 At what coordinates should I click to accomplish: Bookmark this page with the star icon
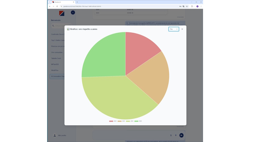[187, 6]
